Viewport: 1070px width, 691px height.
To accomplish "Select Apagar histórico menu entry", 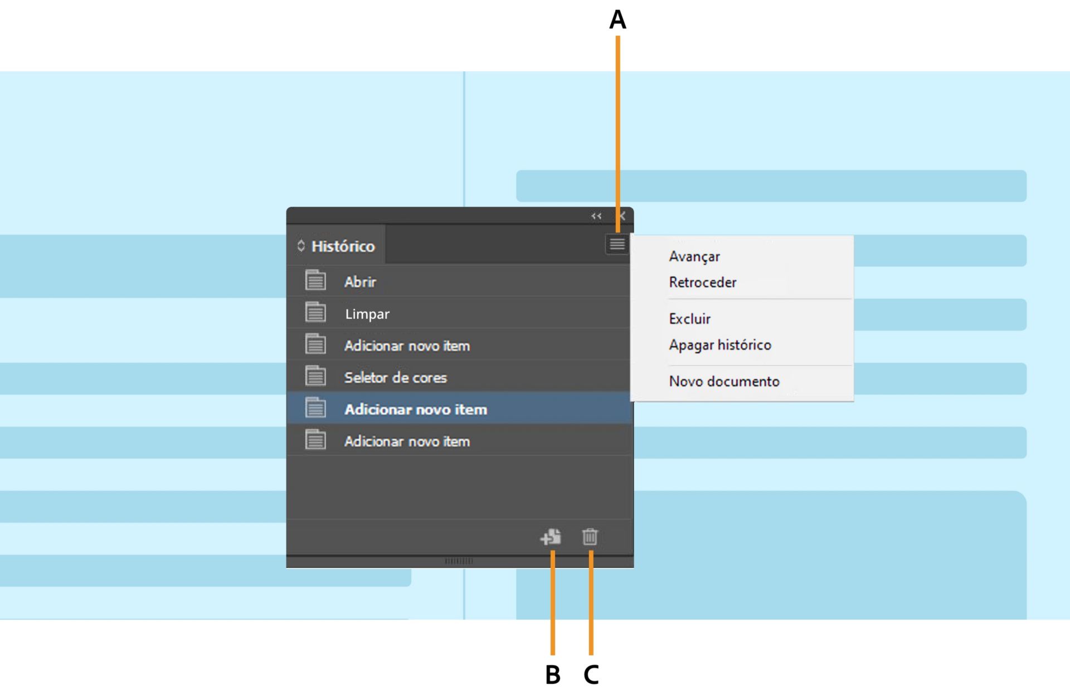I will (x=719, y=345).
